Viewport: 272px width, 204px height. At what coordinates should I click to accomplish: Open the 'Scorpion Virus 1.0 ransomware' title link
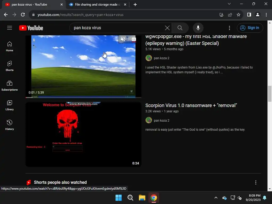click(191, 105)
